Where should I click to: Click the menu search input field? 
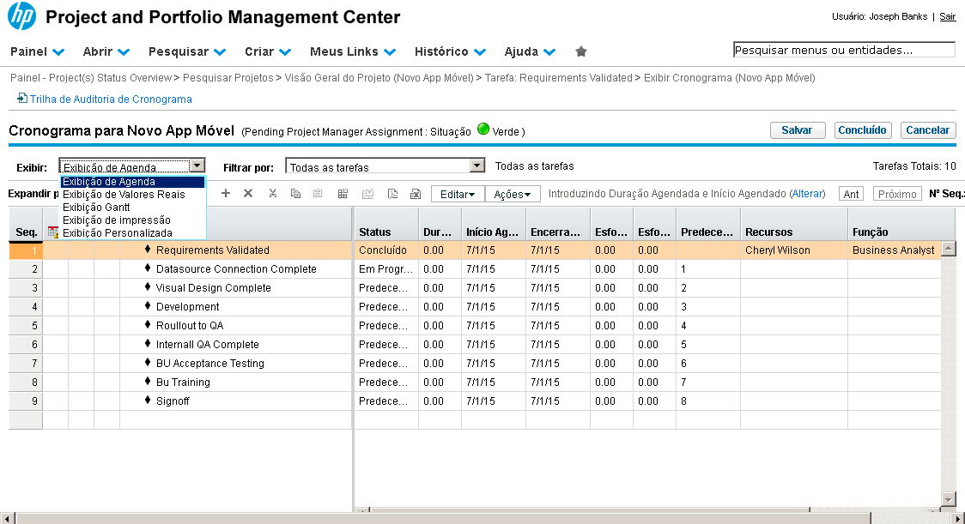point(843,51)
